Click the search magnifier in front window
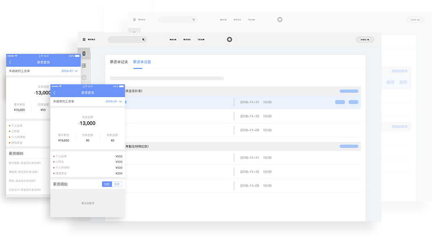The width and height of the screenshot is (448, 237). pyautogui.click(x=143, y=40)
